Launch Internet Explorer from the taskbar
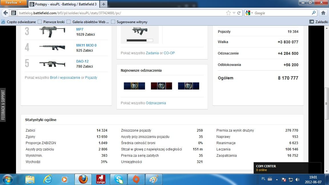329x185 pixels. coord(47,180)
